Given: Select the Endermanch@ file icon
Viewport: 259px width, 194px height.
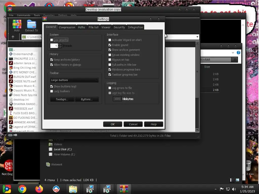Looking at the screenshot, I should pos(11,54).
